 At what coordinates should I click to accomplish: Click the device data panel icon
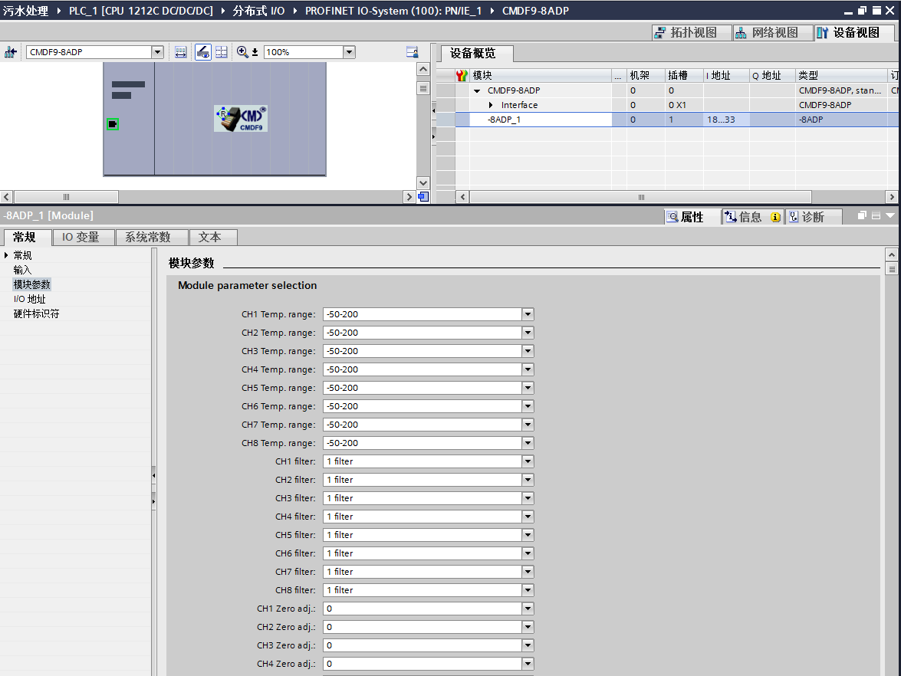(x=412, y=52)
